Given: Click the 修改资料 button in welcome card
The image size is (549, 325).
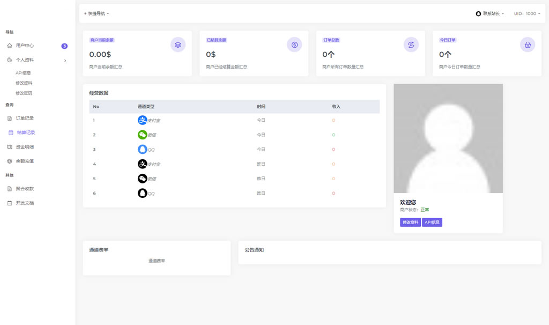Looking at the screenshot, I should 410,221.
